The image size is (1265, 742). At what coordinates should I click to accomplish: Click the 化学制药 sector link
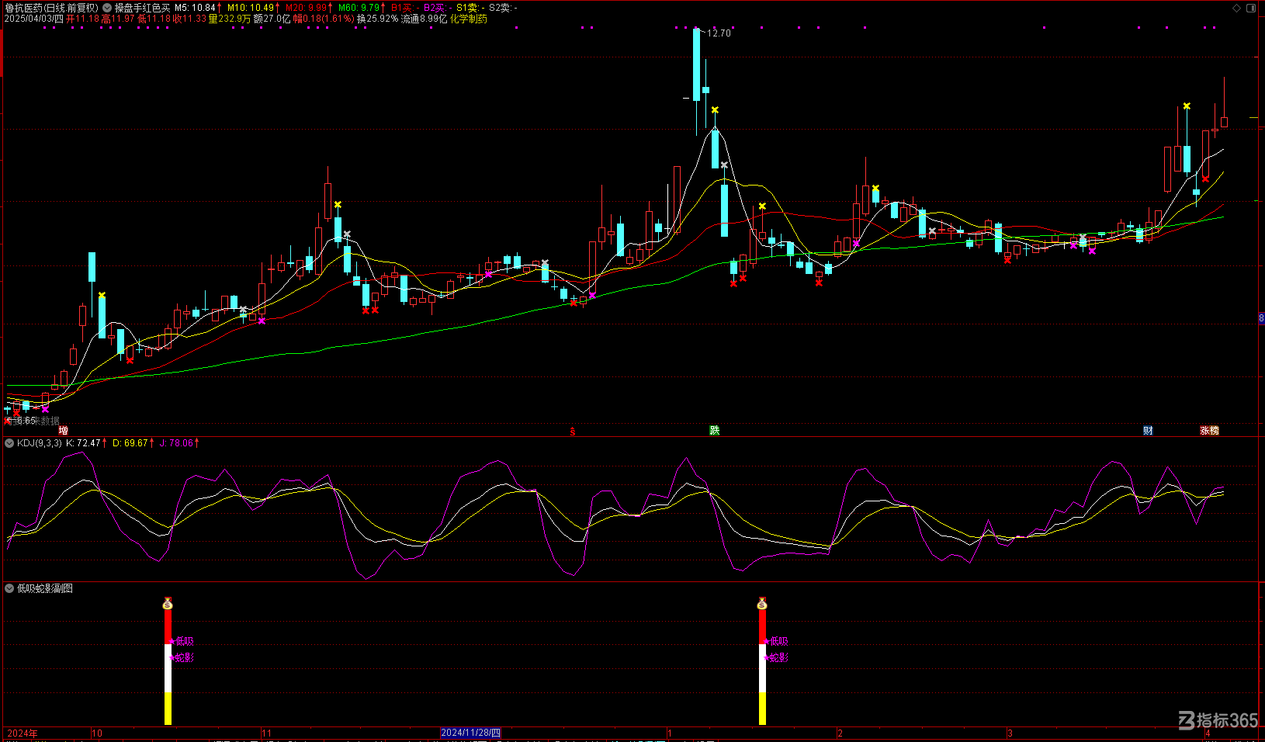(469, 19)
